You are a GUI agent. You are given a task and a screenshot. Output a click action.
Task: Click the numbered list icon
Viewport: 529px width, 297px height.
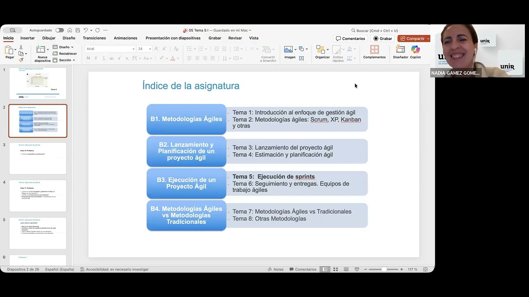[200, 49]
